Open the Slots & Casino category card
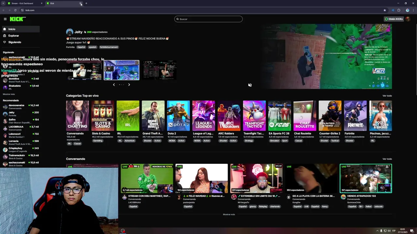The height and width of the screenshot is (234, 417). point(103,116)
